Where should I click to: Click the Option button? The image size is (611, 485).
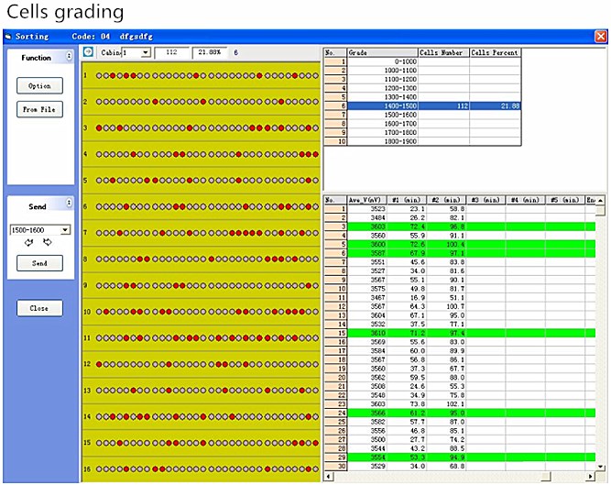click(39, 86)
